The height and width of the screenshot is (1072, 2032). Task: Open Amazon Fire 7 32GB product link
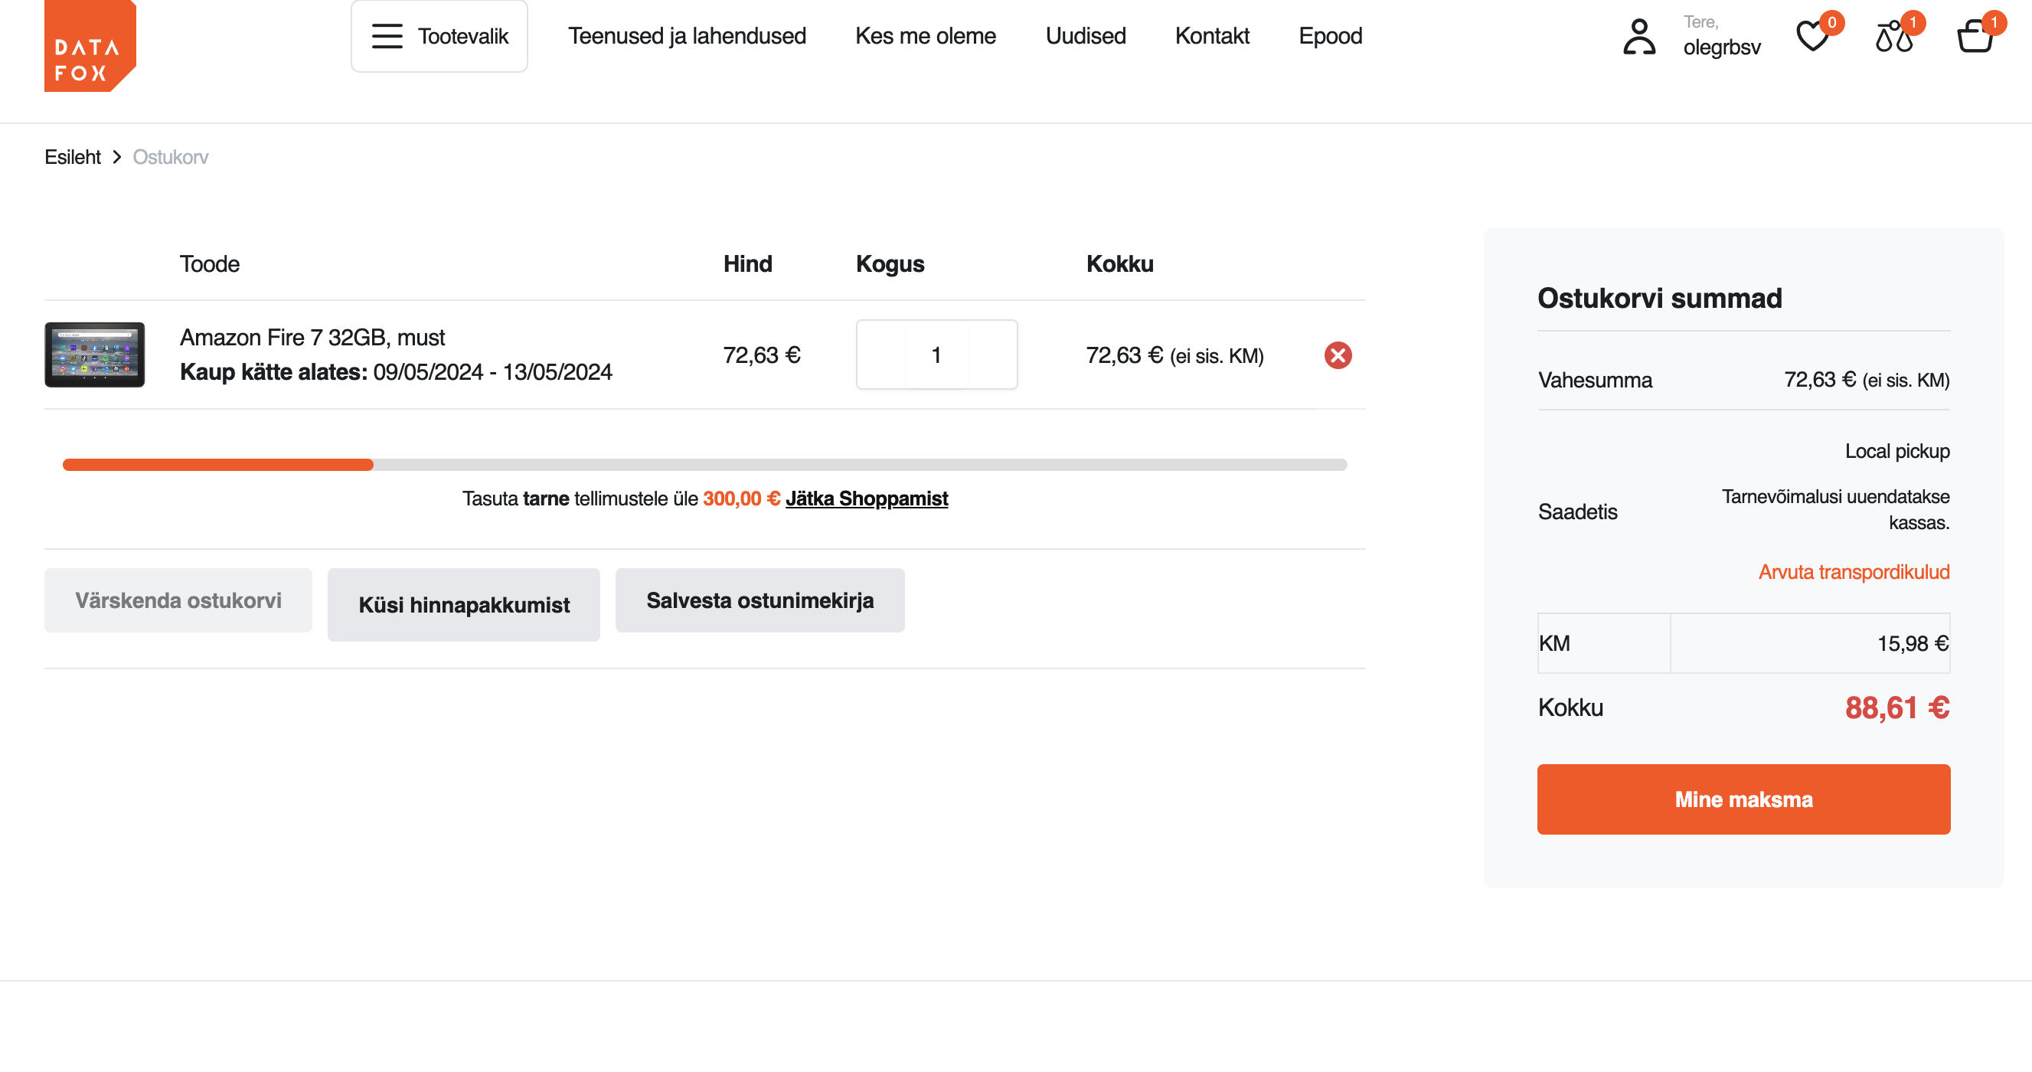coord(312,338)
